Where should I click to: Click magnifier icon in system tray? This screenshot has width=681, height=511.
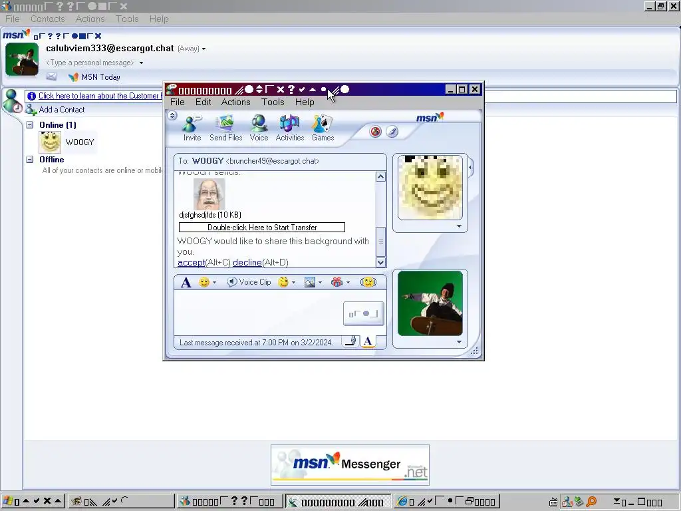[x=591, y=502]
